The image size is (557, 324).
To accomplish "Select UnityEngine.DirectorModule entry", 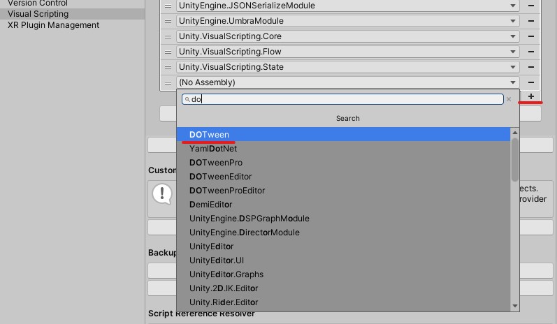I will point(344,233).
